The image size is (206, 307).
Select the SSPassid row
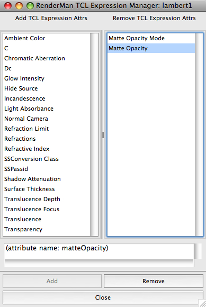pos(47,169)
